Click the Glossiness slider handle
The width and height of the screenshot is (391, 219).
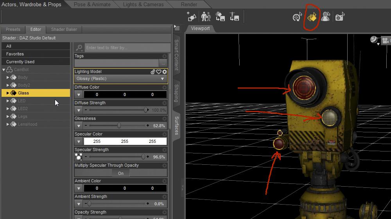click(x=119, y=126)
